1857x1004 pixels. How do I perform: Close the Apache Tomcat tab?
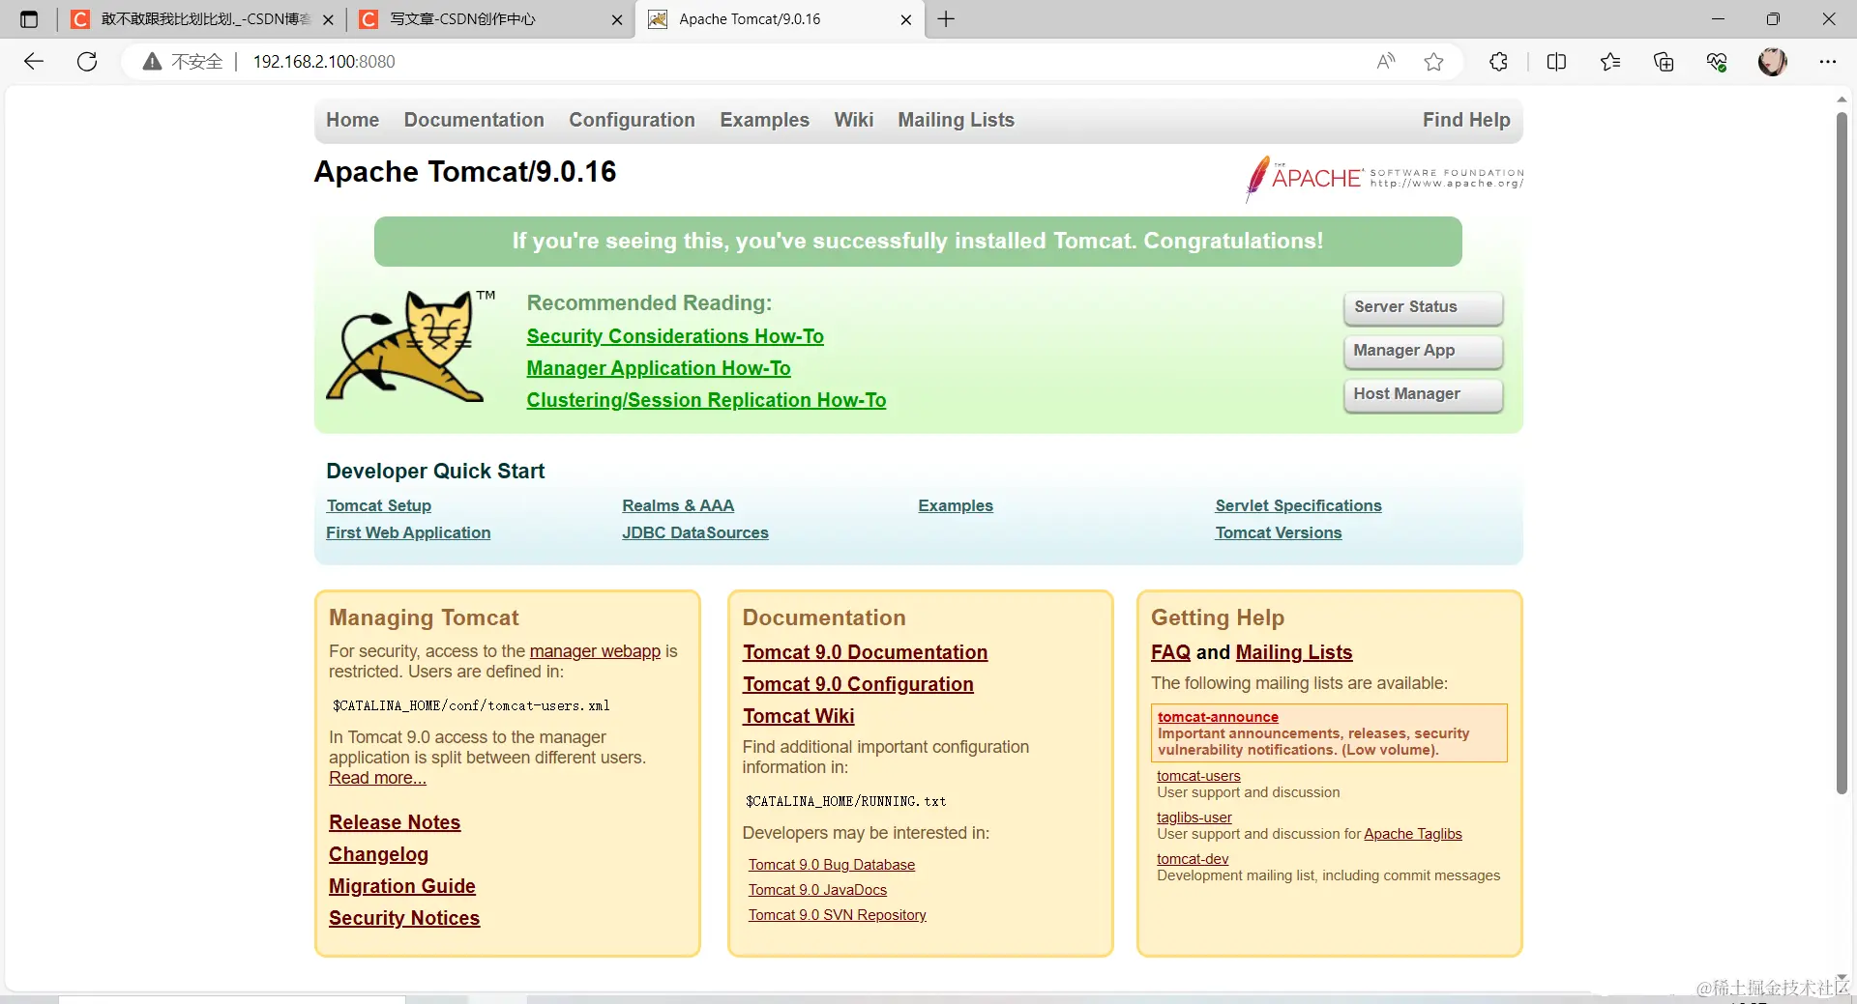point(905,19)
